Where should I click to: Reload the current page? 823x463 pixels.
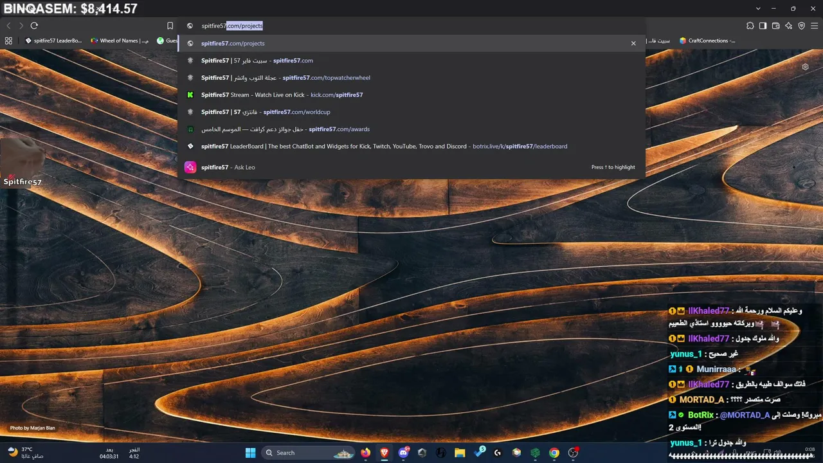[34, 26]
